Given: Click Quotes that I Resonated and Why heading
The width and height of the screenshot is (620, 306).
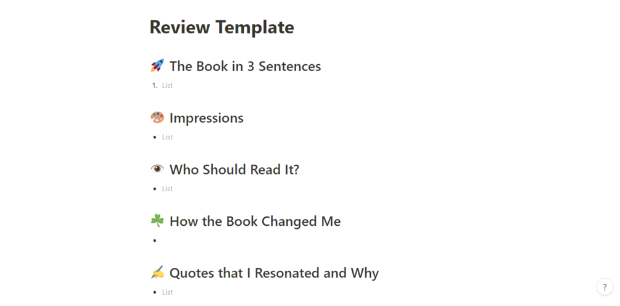Looking at the screenshot, I should (x=274, y=273).
